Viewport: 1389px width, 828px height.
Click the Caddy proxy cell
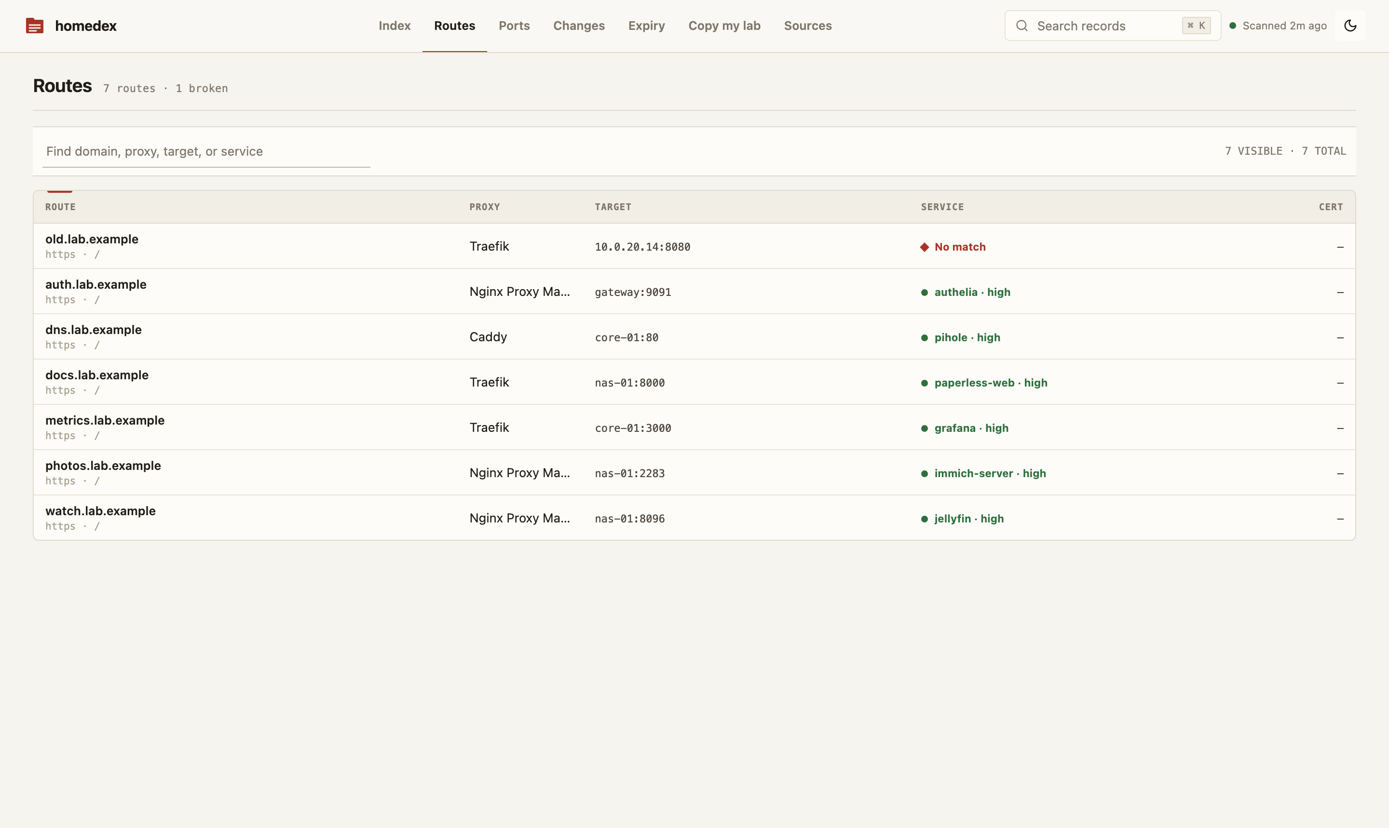pos(488,337)
